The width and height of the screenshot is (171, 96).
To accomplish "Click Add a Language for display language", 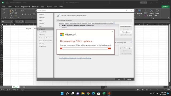I will pos(126,26).
